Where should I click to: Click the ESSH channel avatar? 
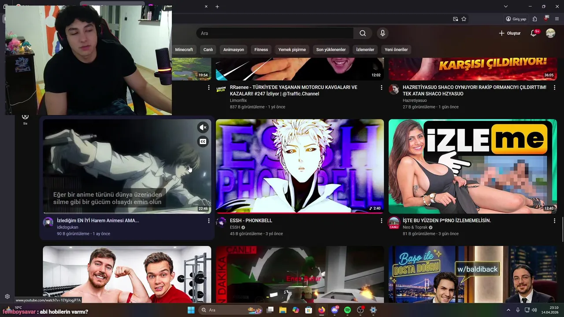coord(221,222)
